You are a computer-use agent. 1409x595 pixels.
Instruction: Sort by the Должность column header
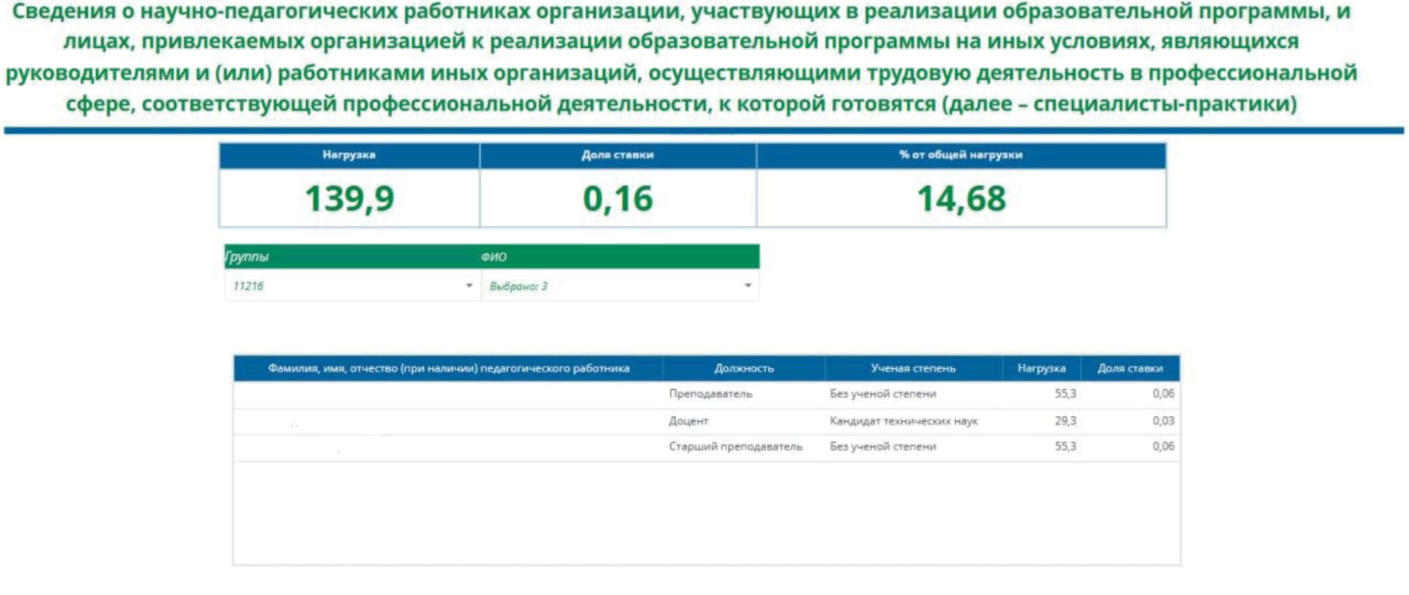pyautogui.click(x=744, y=368)
